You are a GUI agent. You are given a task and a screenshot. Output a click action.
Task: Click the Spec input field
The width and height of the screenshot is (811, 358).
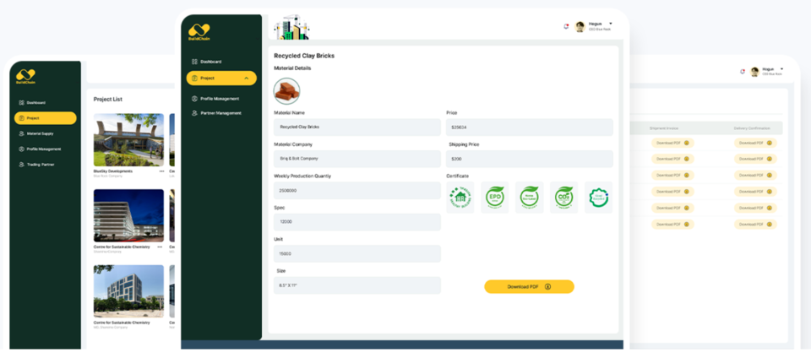[357, 222]
